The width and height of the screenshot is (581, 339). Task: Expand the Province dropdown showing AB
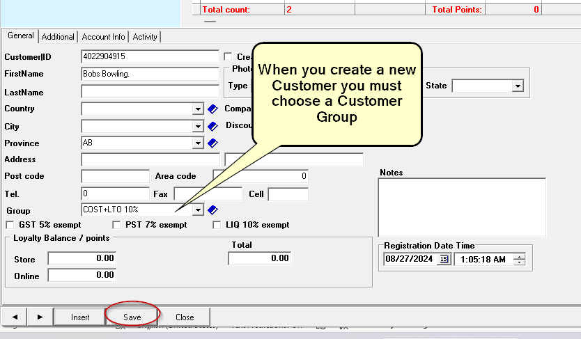198,143
